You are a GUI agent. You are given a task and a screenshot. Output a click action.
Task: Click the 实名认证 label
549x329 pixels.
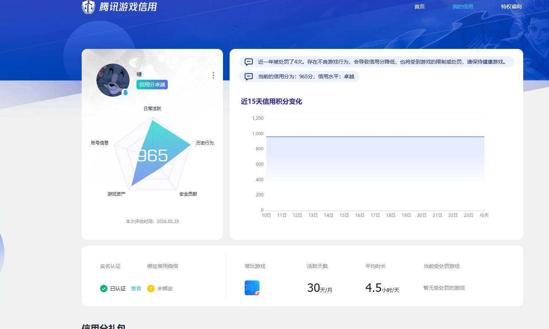110,266
